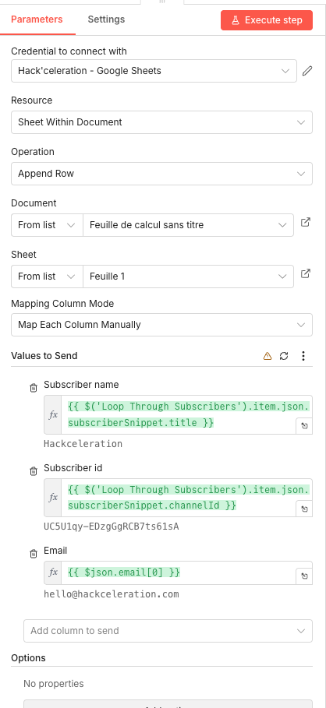Screen dimensions: 326x708
Task: Open the Sheet external link icon
Action: (306, 273)
